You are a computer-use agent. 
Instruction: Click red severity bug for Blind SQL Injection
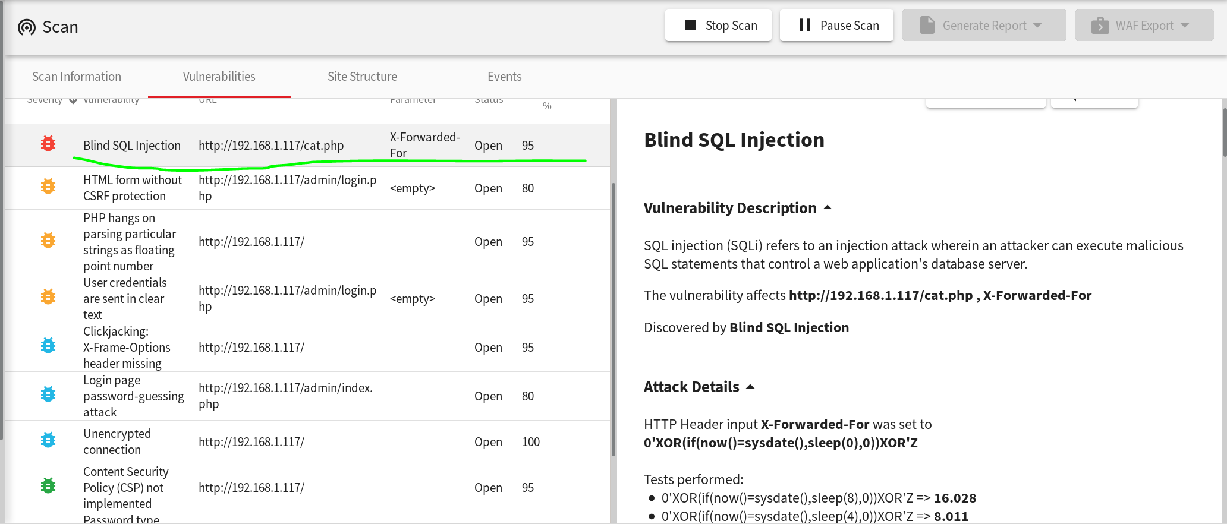pos(48,144)
